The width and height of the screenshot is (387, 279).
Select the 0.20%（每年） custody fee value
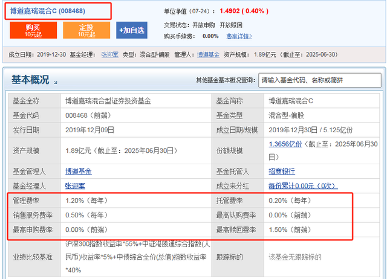click(x=290, y=200)
